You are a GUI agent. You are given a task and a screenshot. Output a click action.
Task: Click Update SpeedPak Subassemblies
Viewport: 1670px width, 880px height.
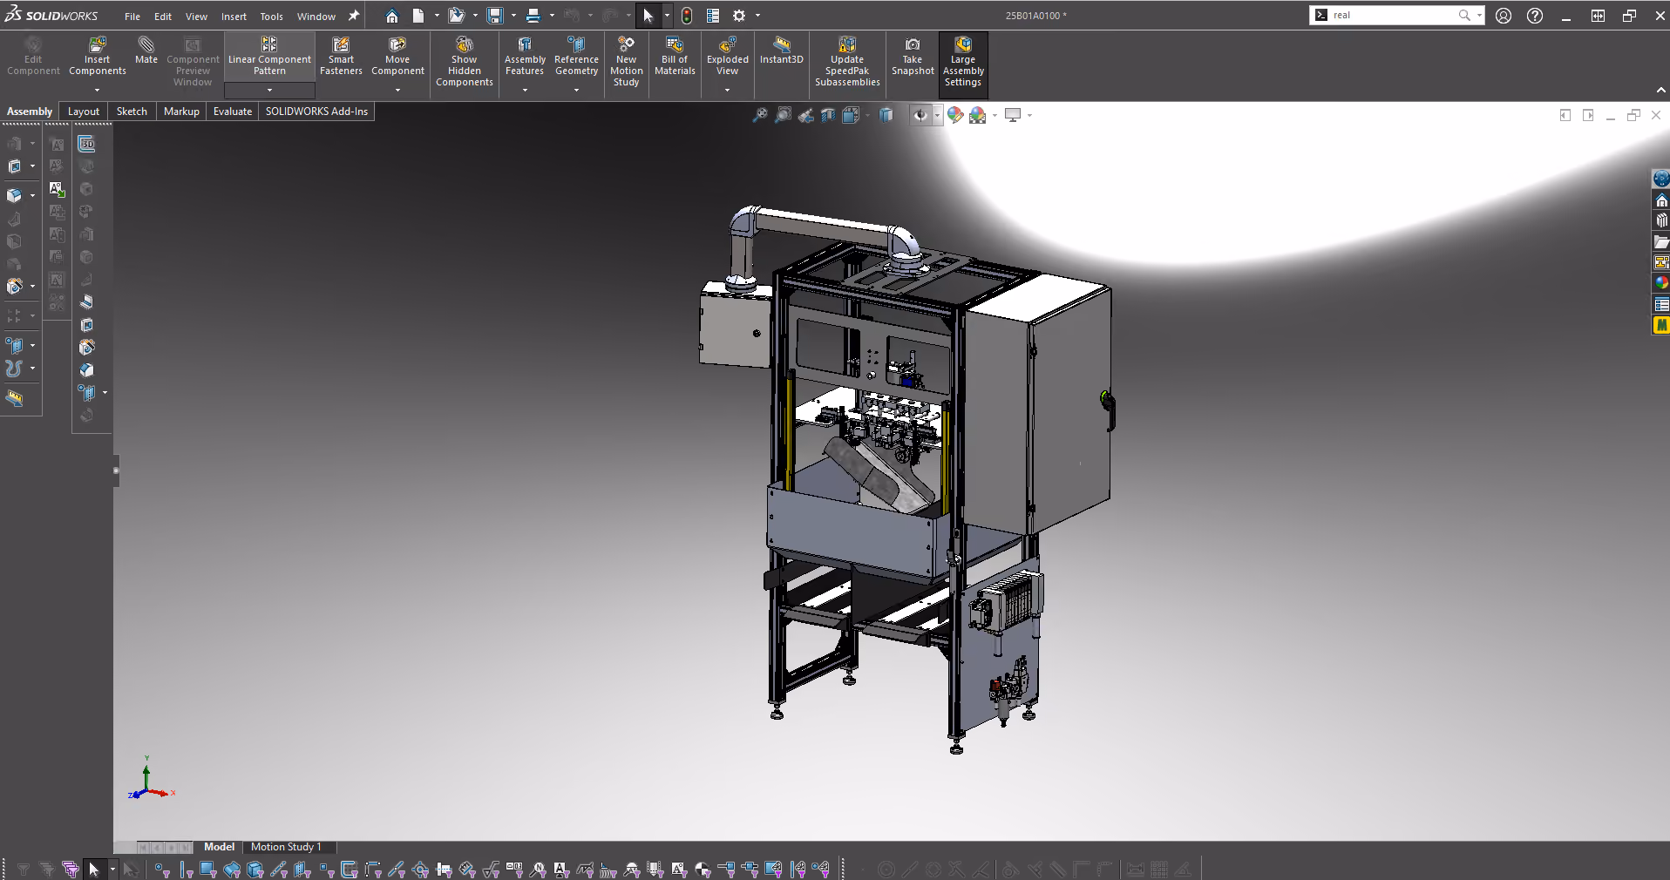click(x=847, y=61)
